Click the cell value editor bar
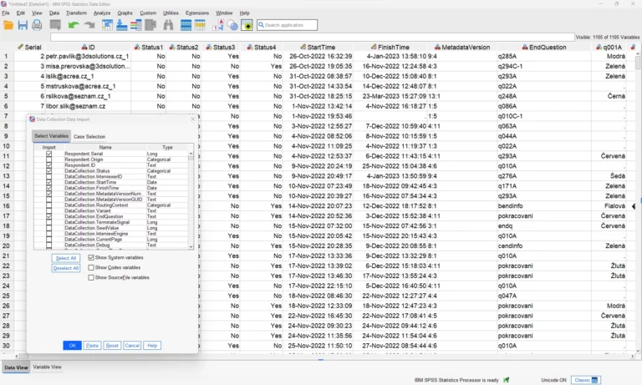This screenshot has height=385, width=642. [x=313, y=38]
